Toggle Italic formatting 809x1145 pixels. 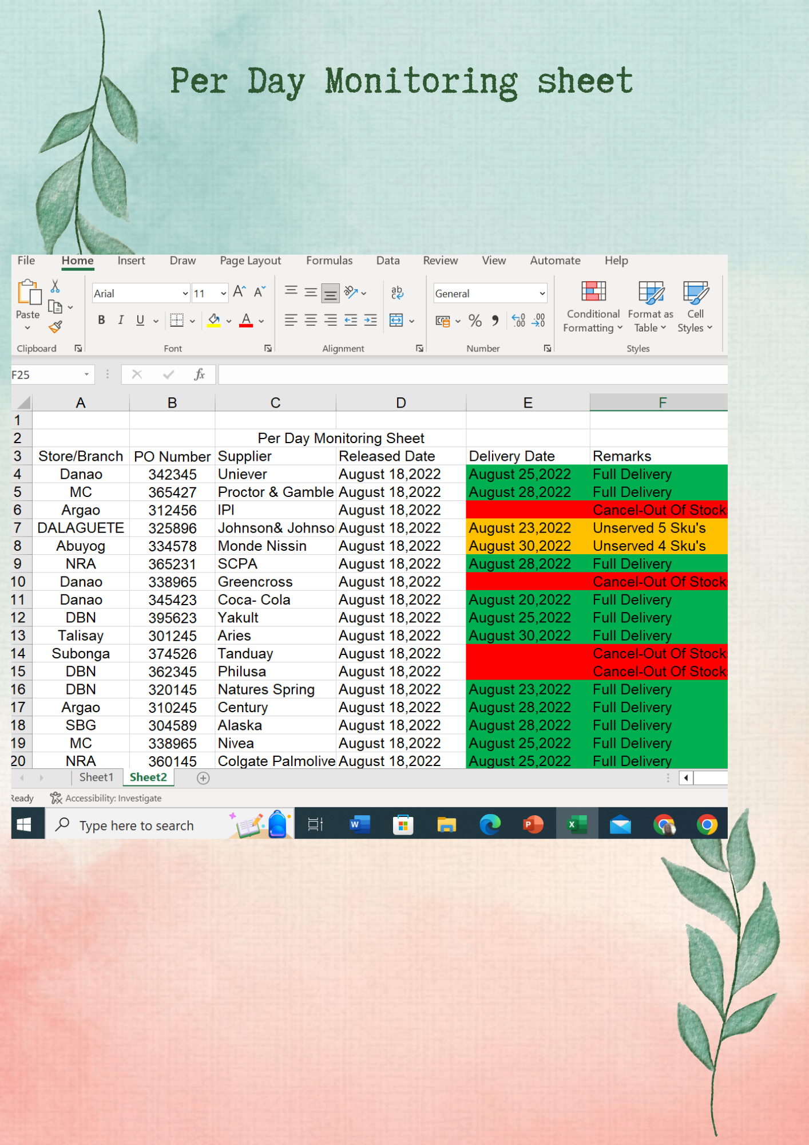pos(121,321)
